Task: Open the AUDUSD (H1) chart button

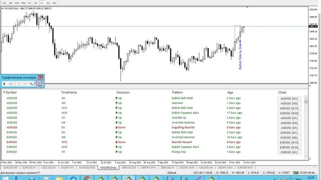Action: (289, 118)
